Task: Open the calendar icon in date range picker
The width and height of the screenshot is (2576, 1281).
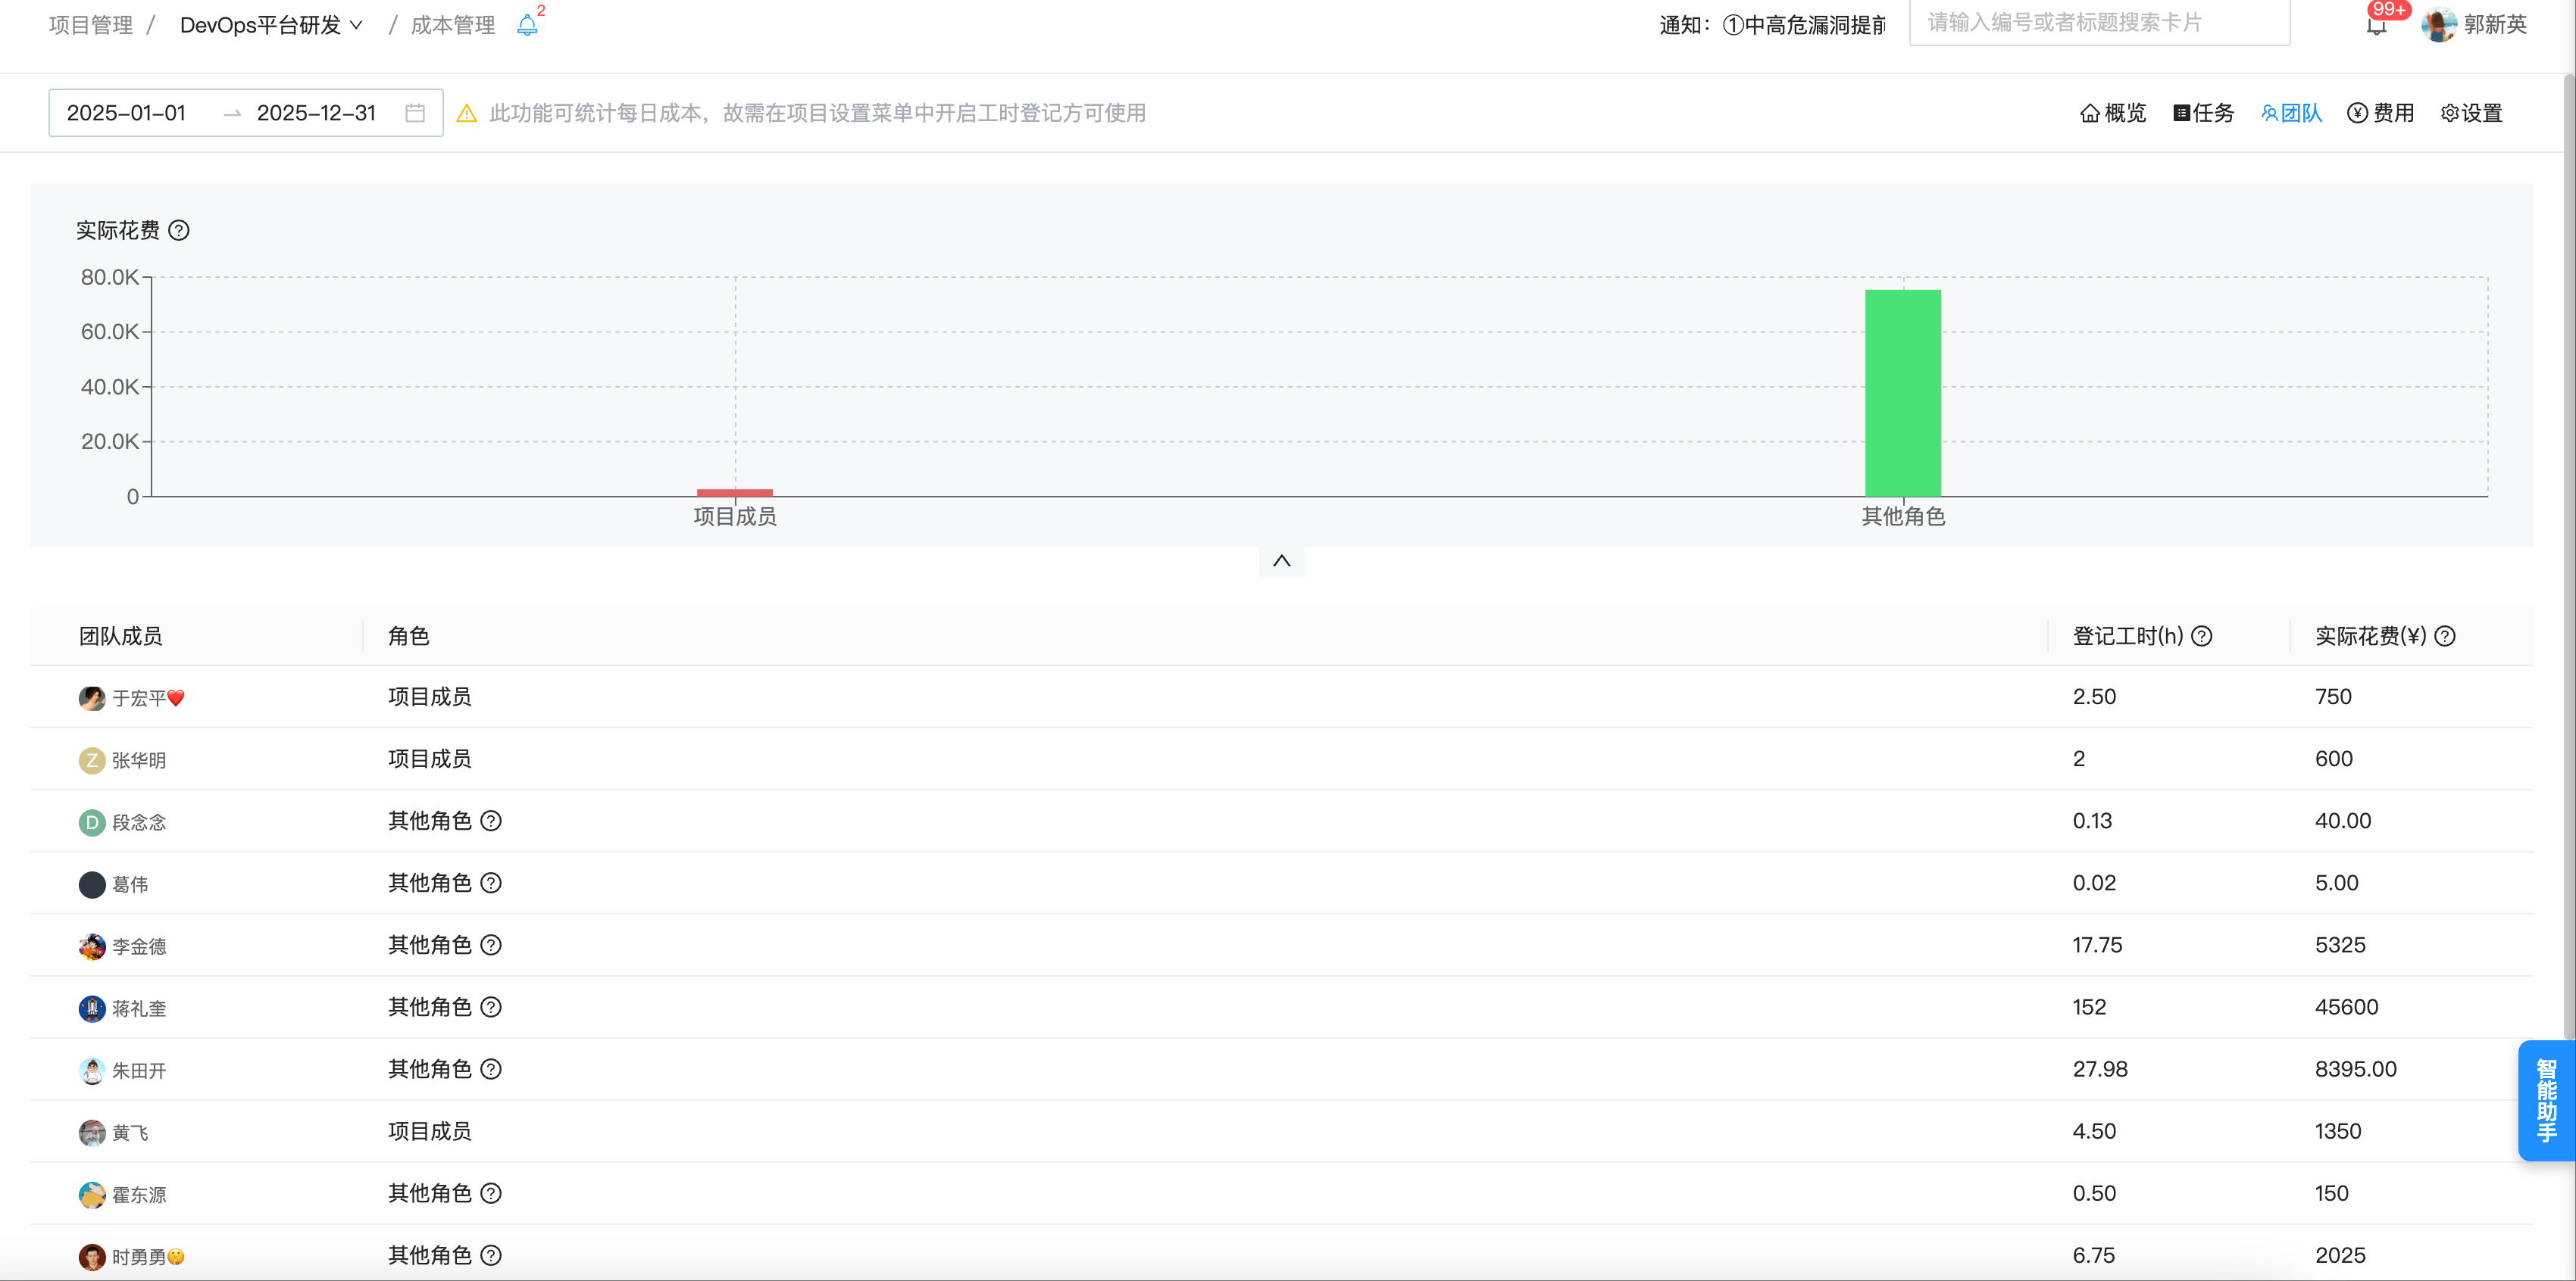Action: (x=417, y=112)
